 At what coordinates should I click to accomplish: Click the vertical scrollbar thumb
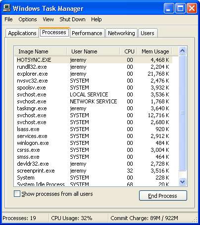(x=183, y=113)
